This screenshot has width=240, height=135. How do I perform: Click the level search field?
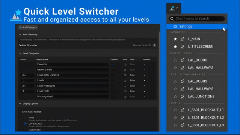[x=197, y=19]
